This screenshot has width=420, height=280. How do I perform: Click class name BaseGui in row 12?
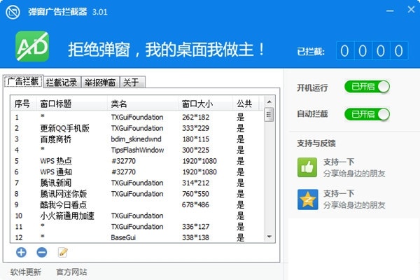(123, 238)
